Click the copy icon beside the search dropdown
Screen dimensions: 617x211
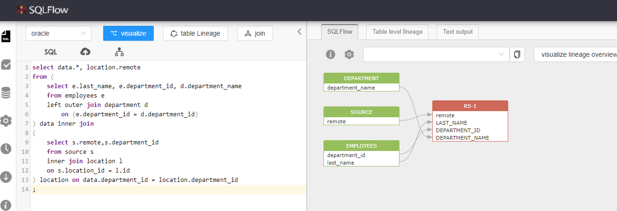coord(517,54)
